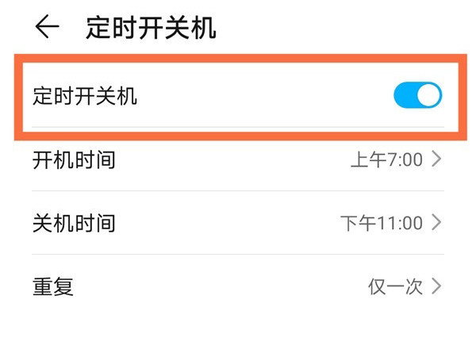
Task: Click the divider line under the 定时开关机 switch row
Action: (x=238, y=127)
